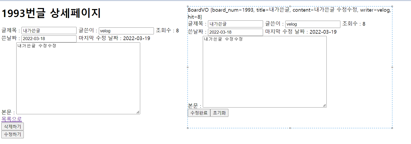Image resolution: width=411 pixels, height=144 pixels.
Task: Click the left 글제목 input field
Action: tap(49, 31)
